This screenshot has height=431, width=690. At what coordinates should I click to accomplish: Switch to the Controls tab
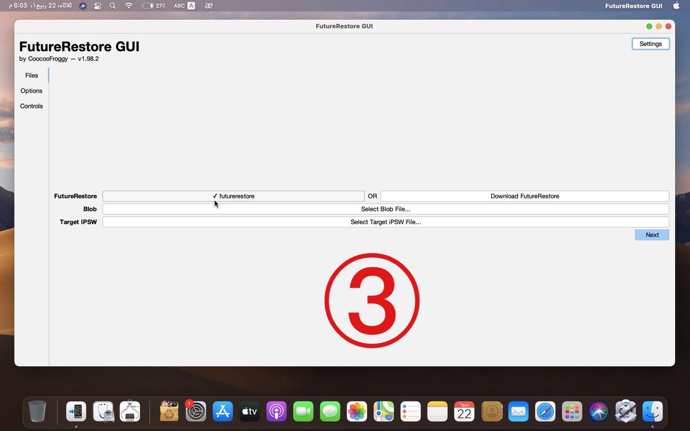(31, 106)
